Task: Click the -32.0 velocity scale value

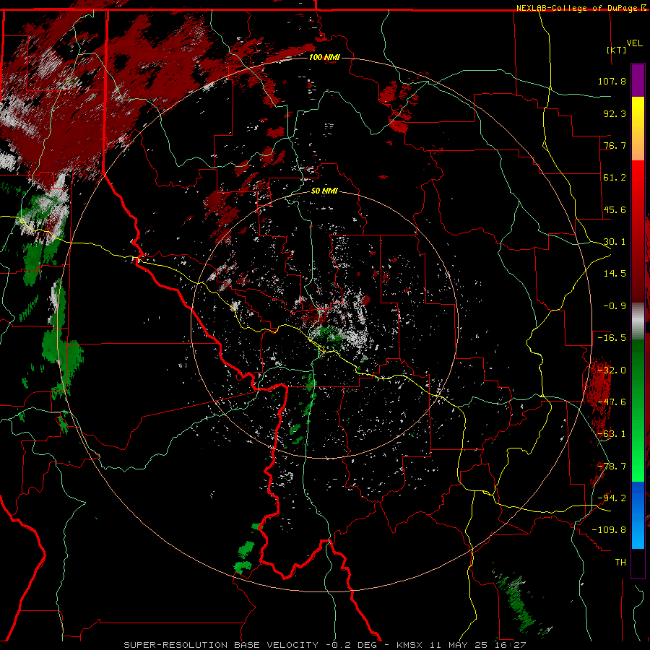Action: click(612, 370)
